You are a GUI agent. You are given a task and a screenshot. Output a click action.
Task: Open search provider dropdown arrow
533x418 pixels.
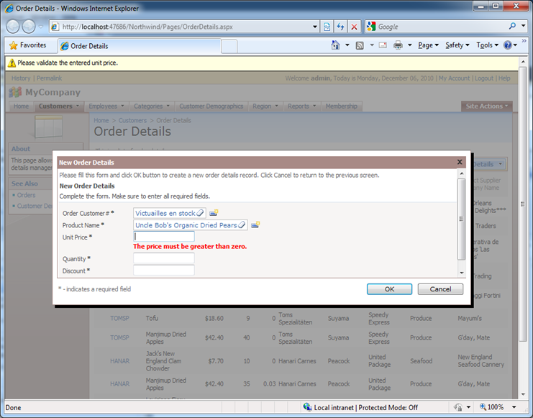coord(523,26)
